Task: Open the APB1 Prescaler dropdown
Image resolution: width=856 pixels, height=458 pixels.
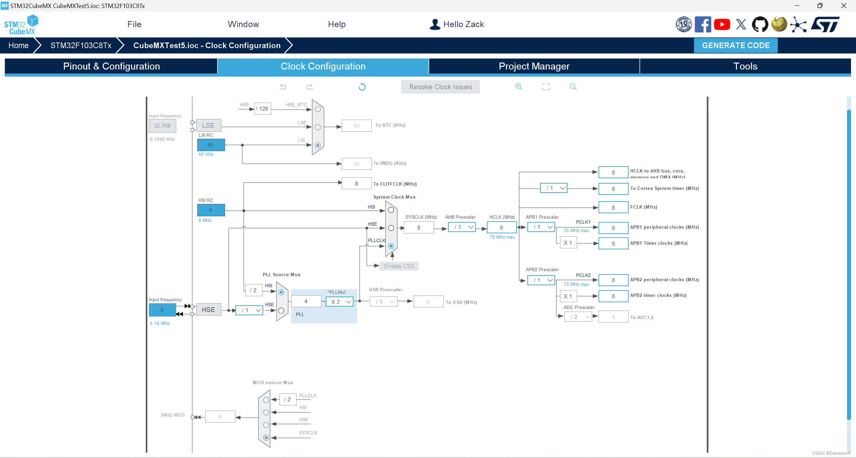Action: point(541,227)
